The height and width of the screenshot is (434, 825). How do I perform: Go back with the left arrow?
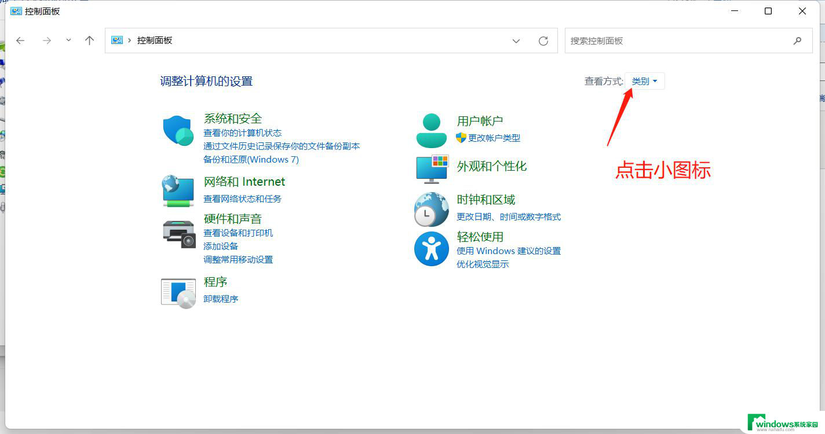tap(20, 41)
